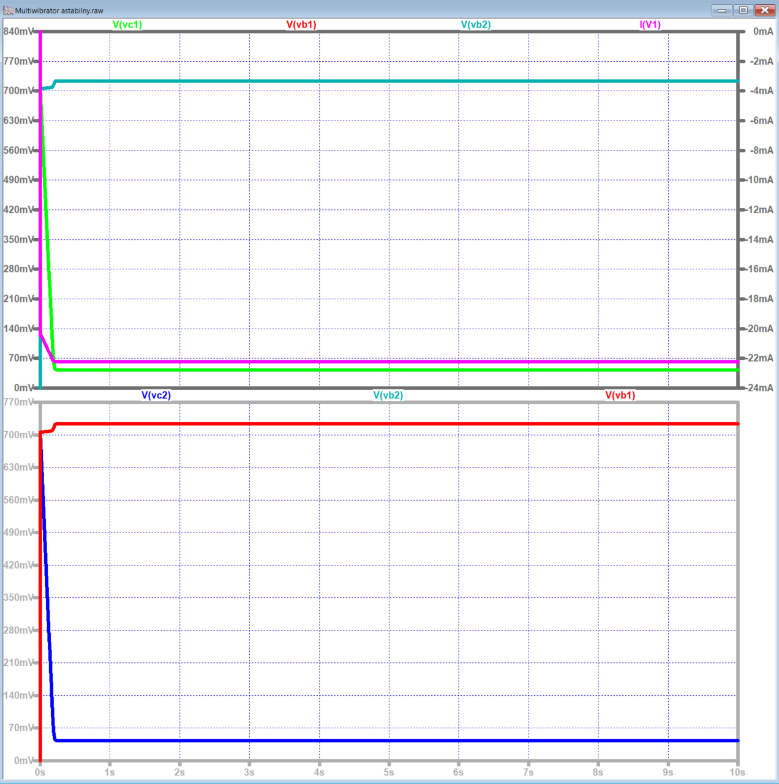Select the green V(vc1) trace label

127,24
